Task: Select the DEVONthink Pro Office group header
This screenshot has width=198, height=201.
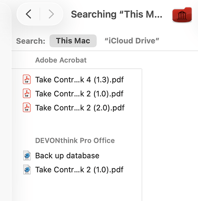Action: 75,141
